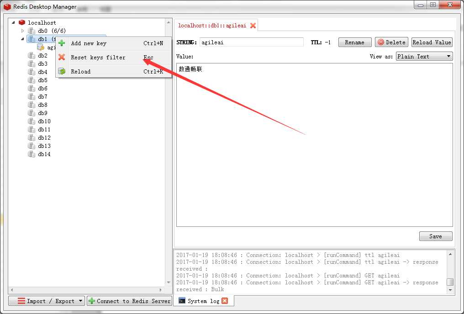Click the System log terminal icon
Screen dimensions: 464x314
(182, 301)
